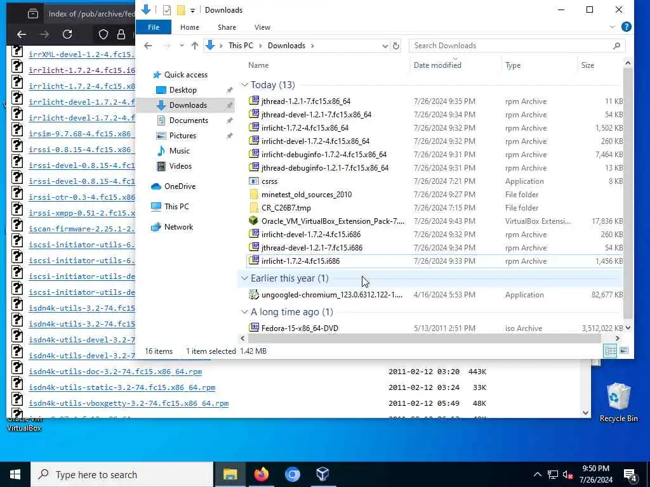Open the File menu
The height and width of the screenshot is (487, 650).
click(x=154, y=27)
